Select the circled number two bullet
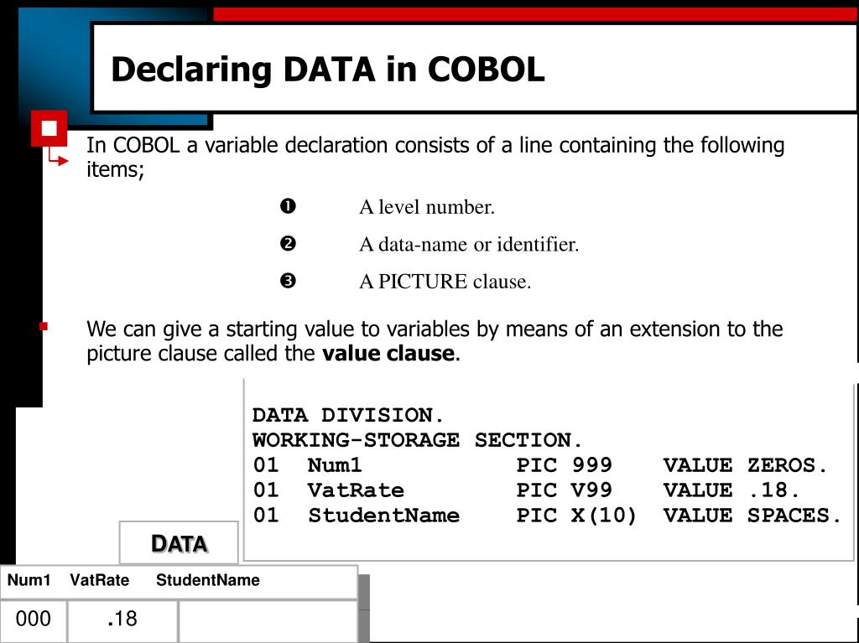Image resolution: width=859 pixels, height=643 pixels. point(288,244)
